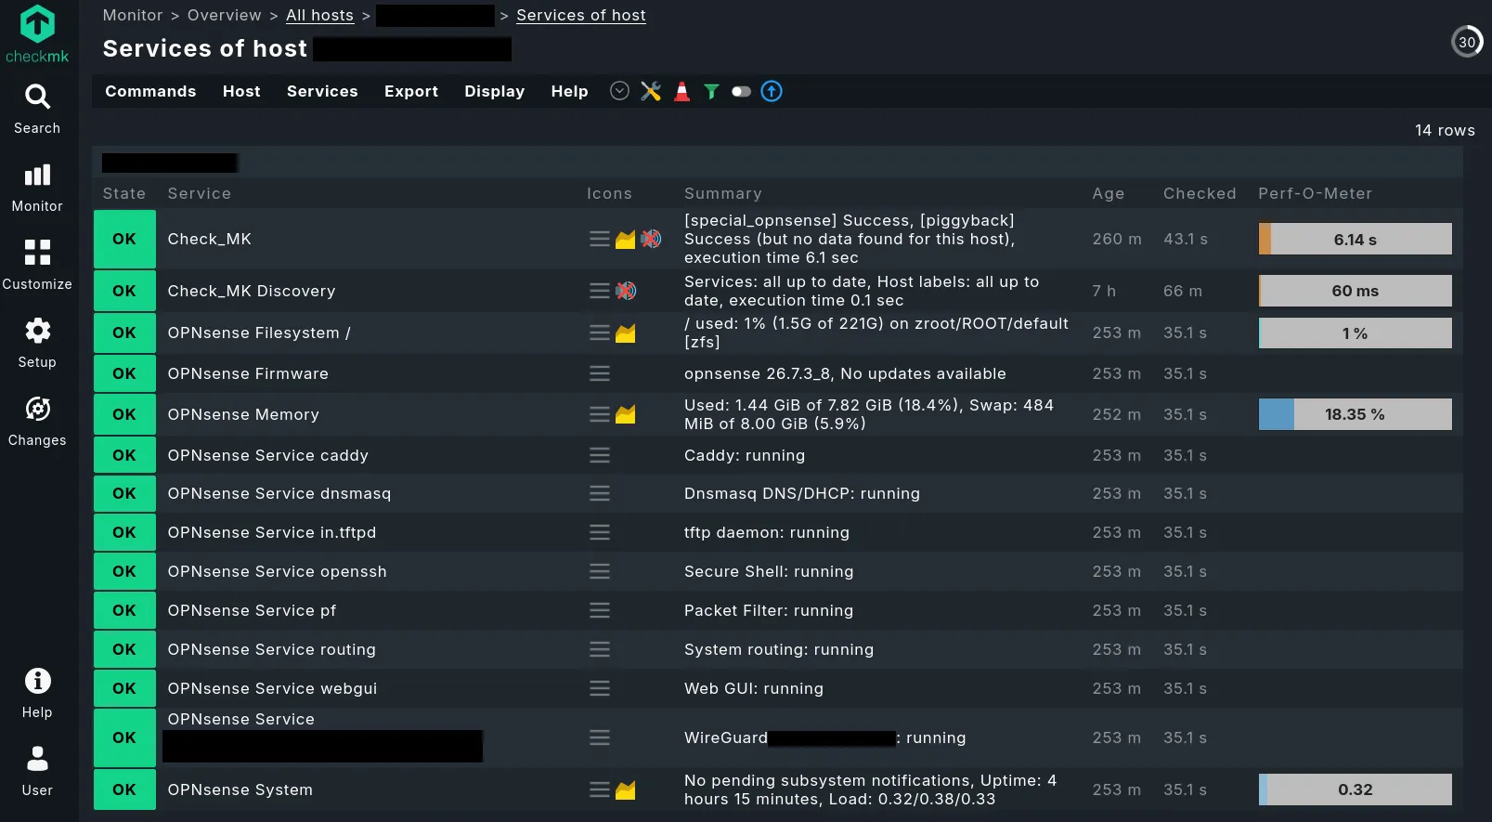Click the OK state cell of OPNsense Service dnsmasq
Screen dimensions: 1492x822
click(x=124, y=493)
